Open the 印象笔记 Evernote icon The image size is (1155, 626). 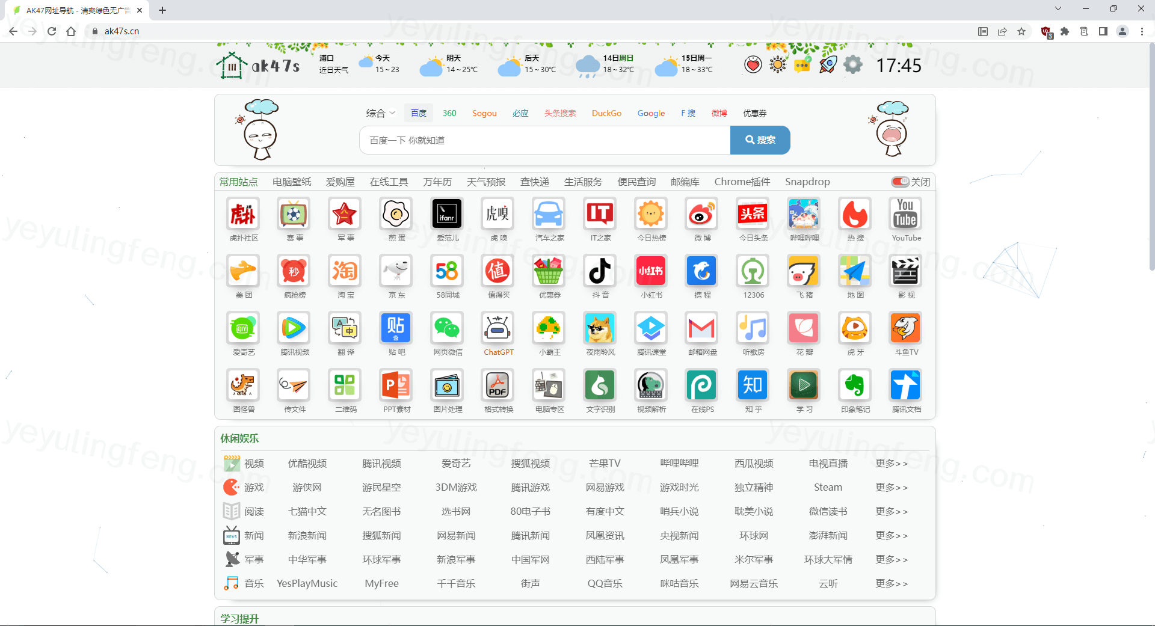point(855,385)
